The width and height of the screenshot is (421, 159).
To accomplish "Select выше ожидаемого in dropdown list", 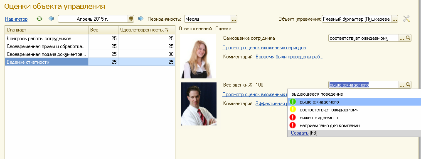I will tap(354, 102).
